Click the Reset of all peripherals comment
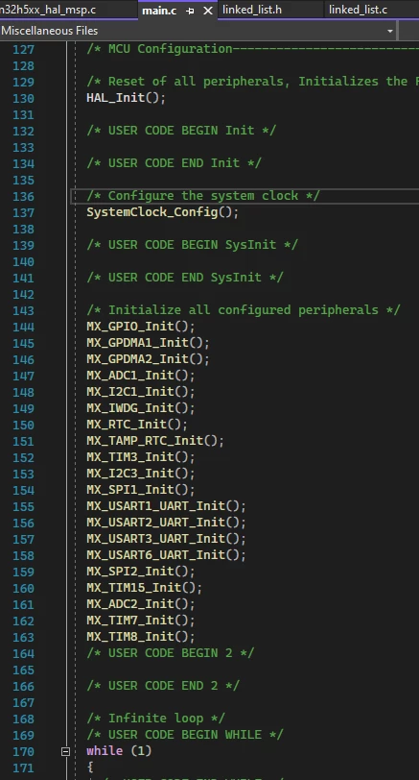Image resolution: width=419 pixels, height=780 pixels. click(x=253, y=82)
